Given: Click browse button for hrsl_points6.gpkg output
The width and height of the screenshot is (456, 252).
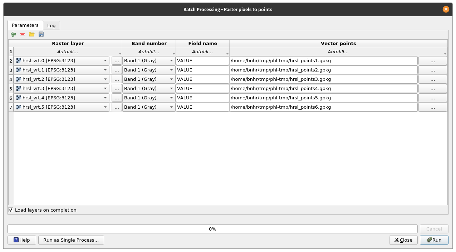Looking at the screenshot, I should click(x=432, y=107).
